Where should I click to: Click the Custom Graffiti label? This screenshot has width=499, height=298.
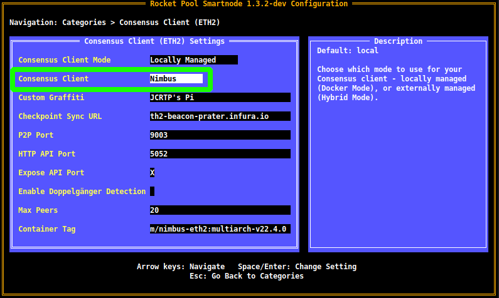point(51,98)
